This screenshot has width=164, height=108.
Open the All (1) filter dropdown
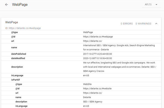(x=151, y=5)
